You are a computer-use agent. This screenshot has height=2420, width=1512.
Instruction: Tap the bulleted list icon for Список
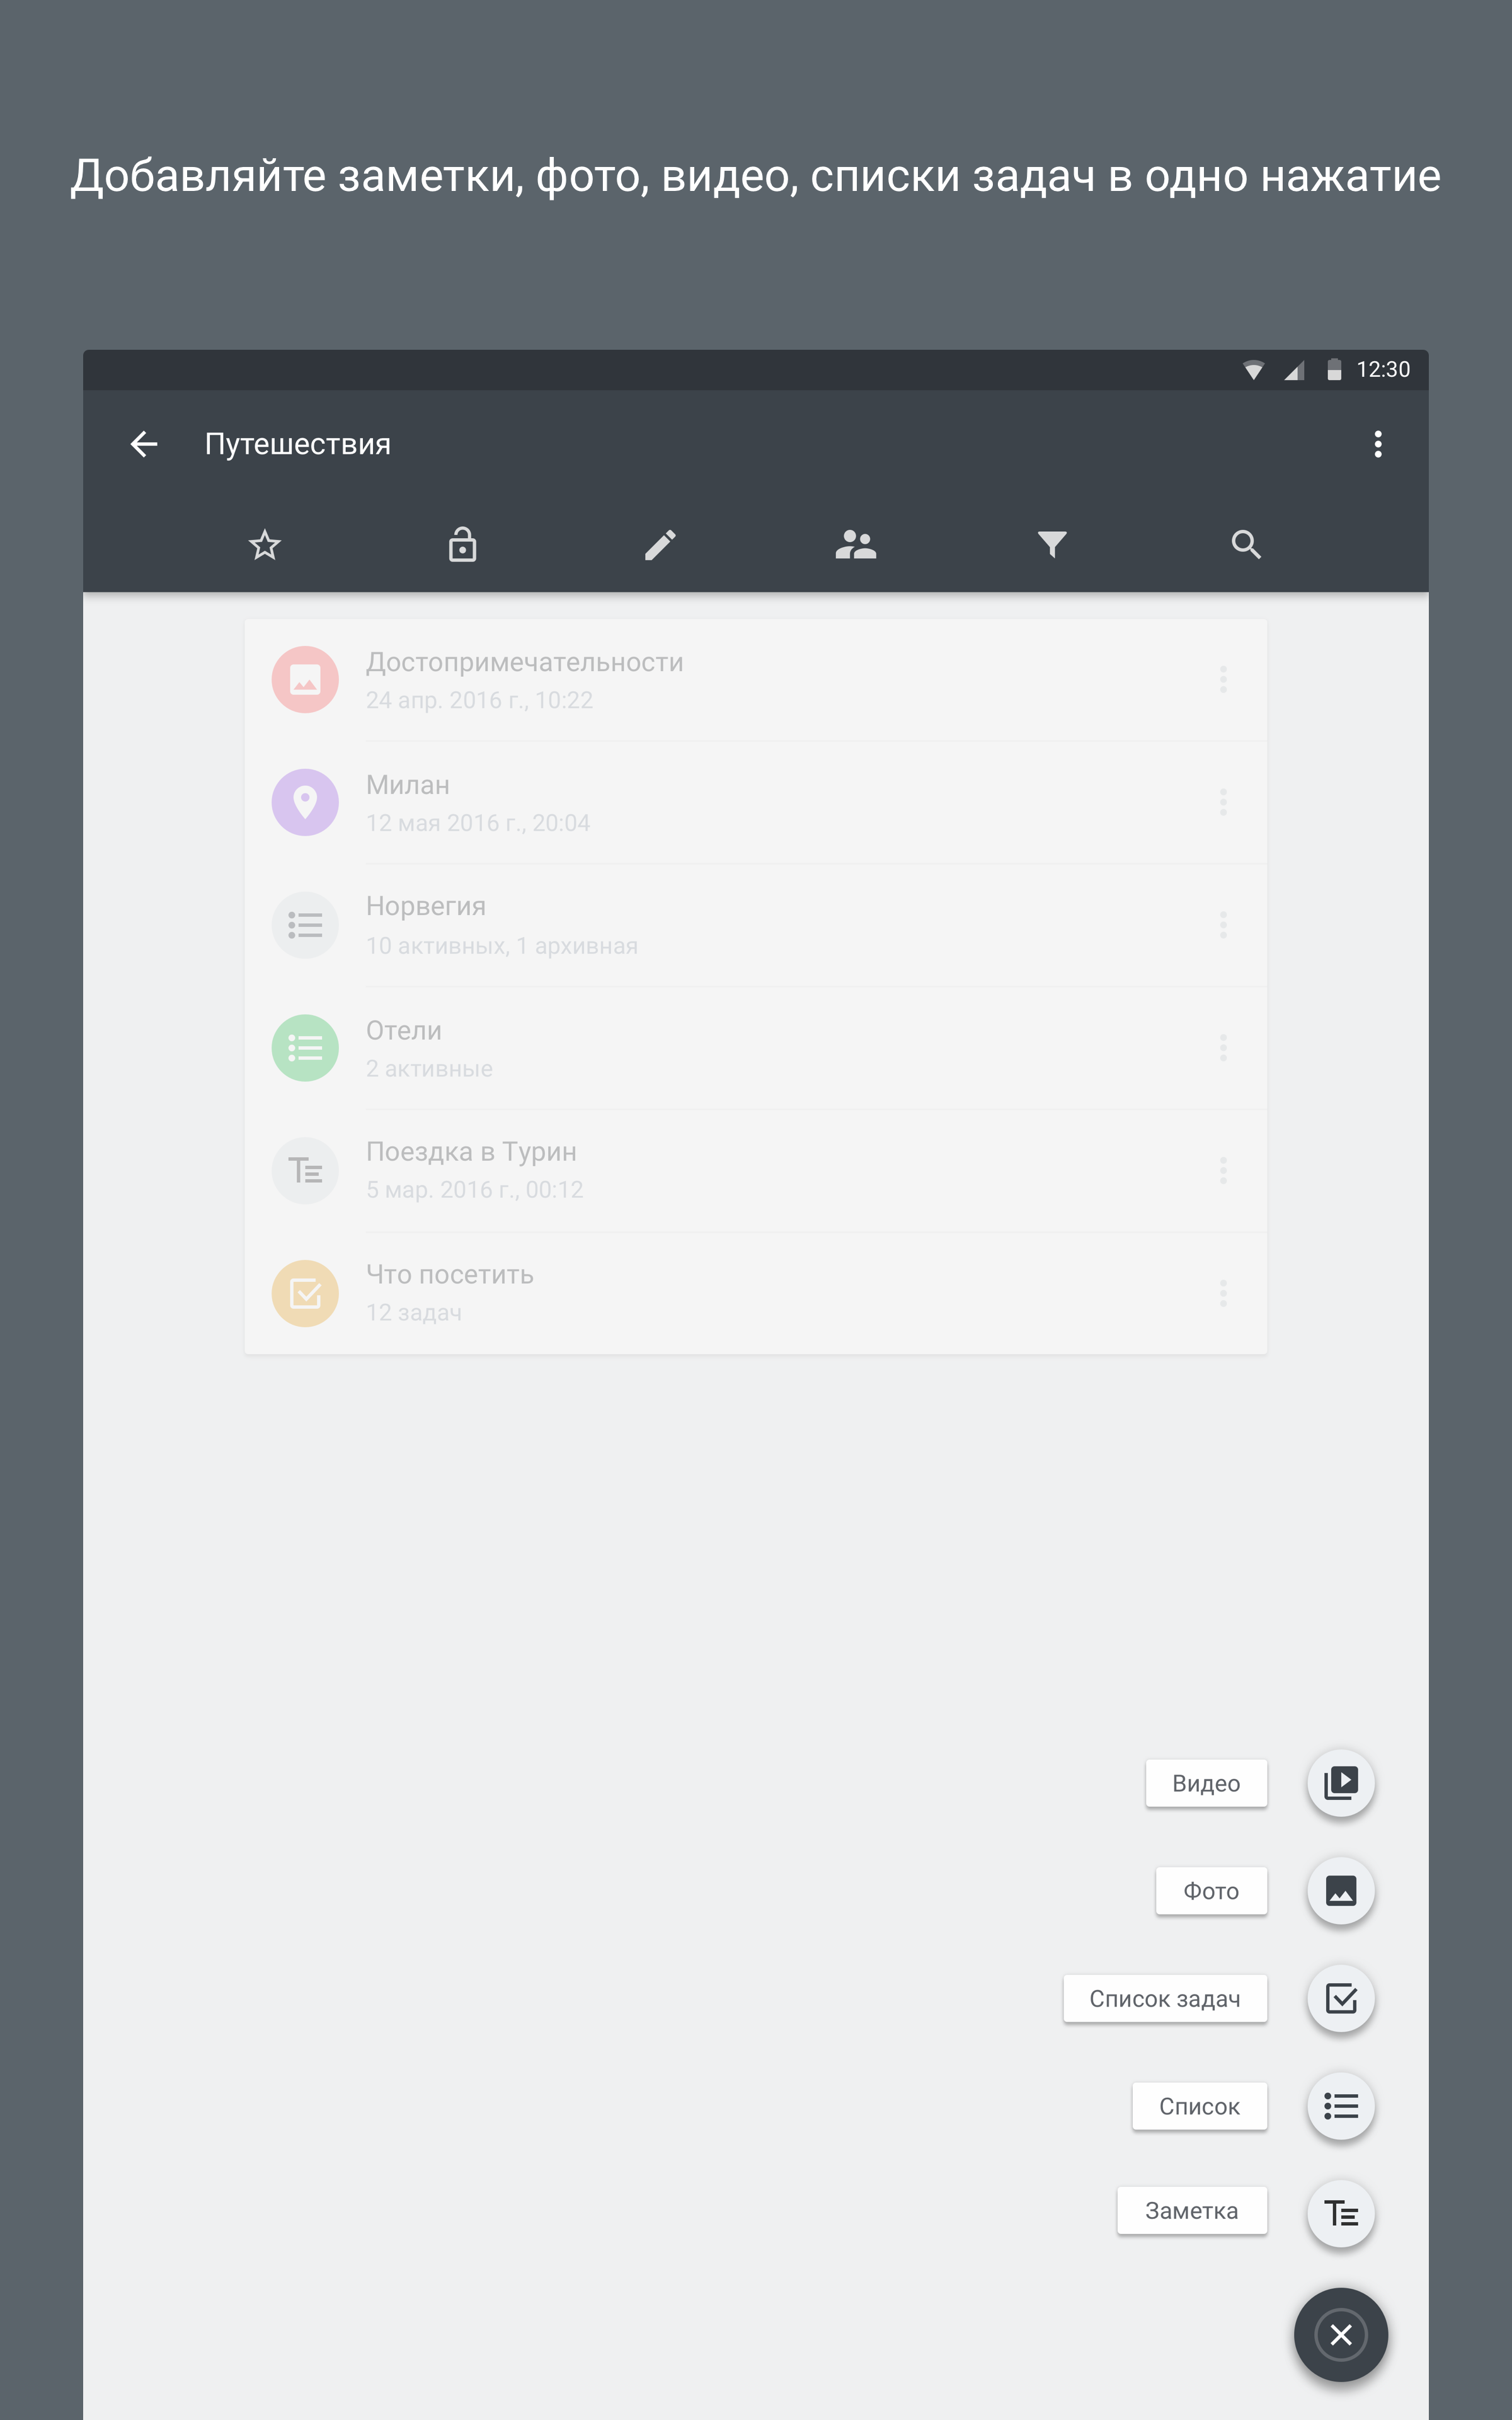tap(1341, 2106)
